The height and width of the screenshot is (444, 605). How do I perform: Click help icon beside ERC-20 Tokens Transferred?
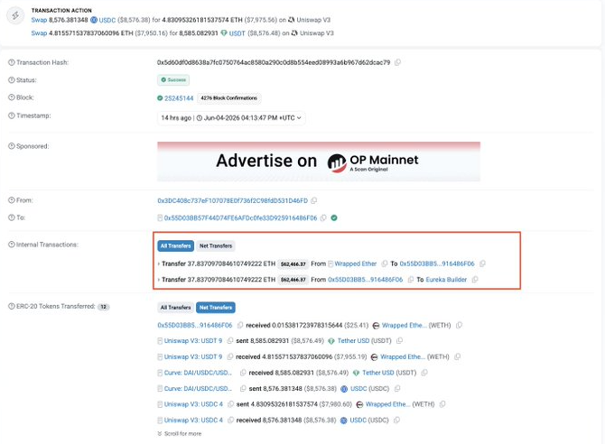pyautogui.click(x=12, y=306)
